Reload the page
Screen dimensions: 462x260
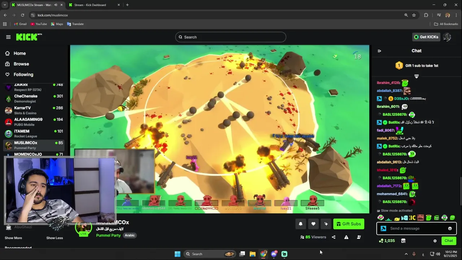pos(22,15)
